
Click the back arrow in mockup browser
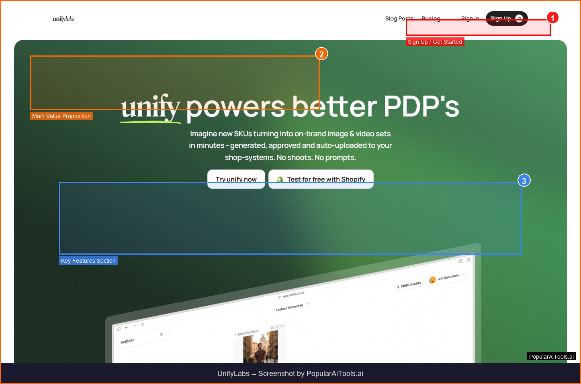[127, 327]
